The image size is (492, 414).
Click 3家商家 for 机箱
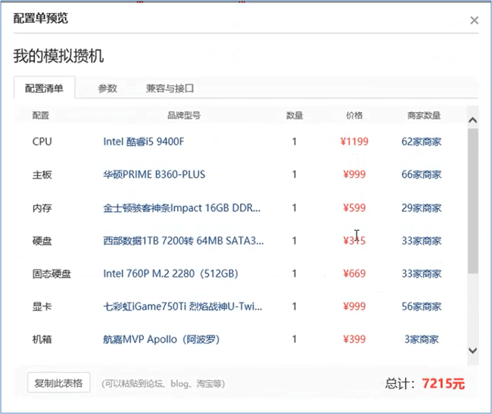coord(422,339)
